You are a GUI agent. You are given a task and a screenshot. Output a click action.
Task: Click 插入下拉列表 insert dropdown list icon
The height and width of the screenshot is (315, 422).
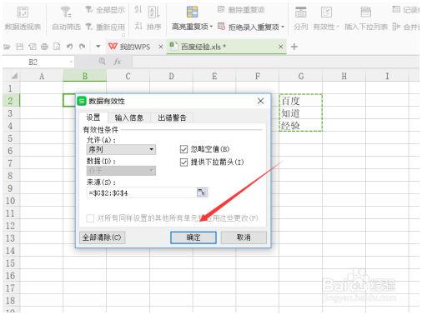[x=365, y=12]
